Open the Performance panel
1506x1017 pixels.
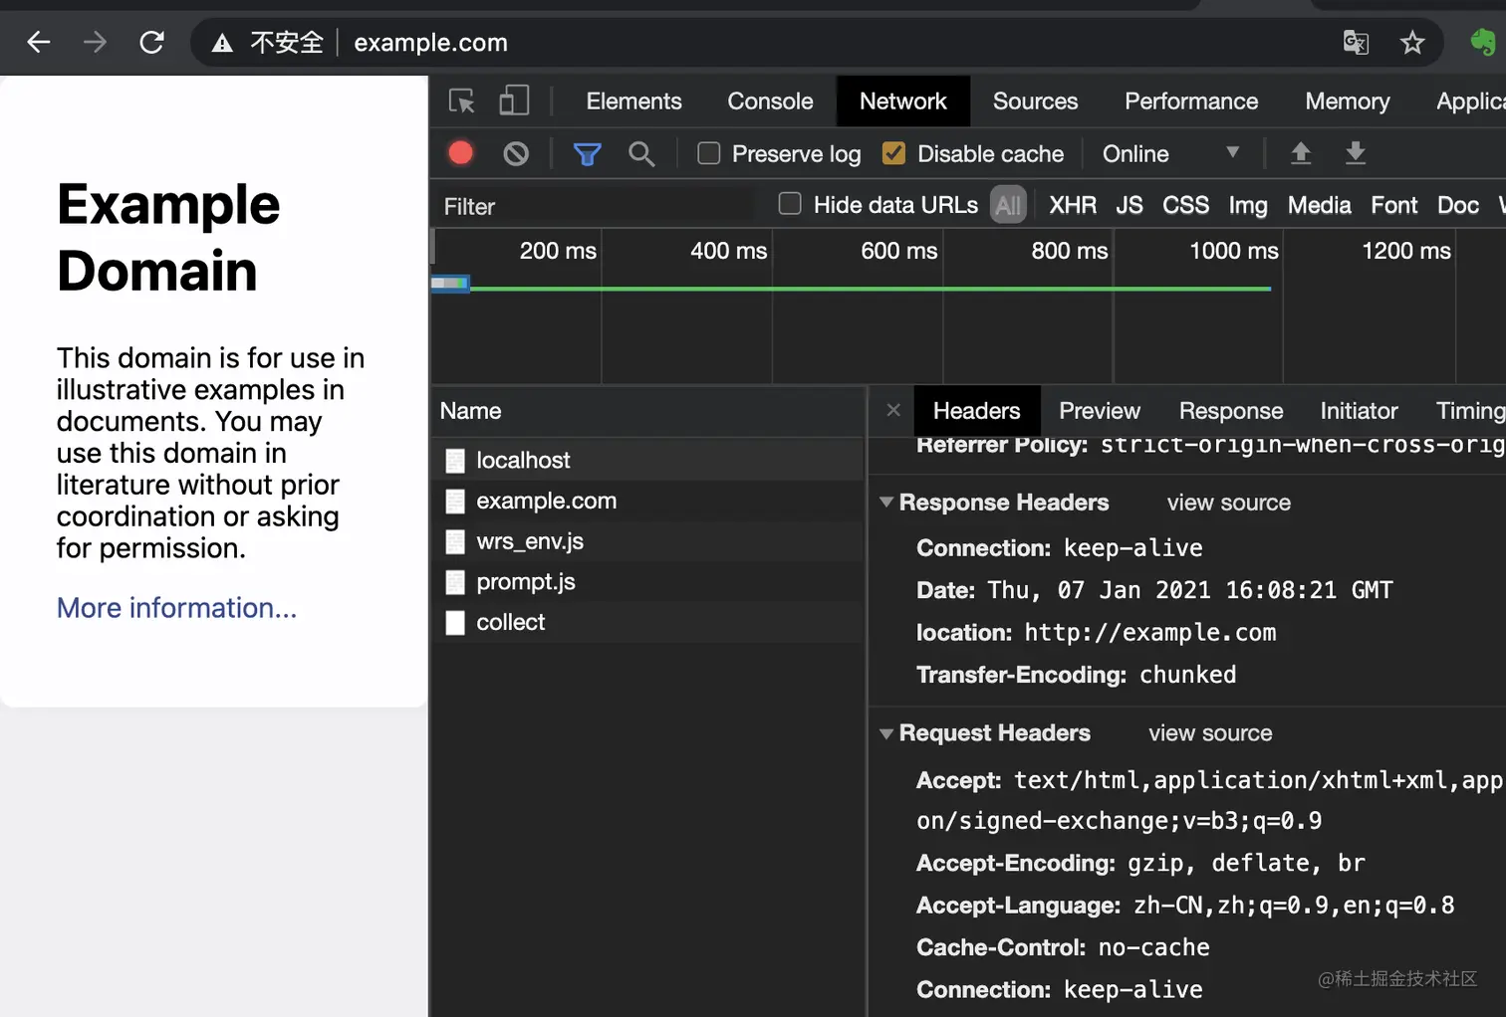(1191, 102)
